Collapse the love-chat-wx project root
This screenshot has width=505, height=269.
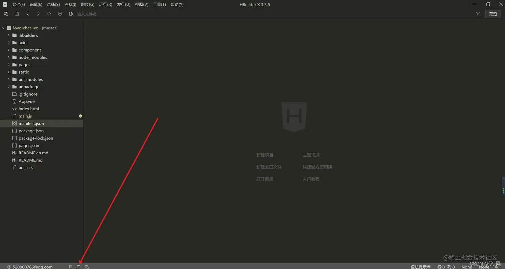pyautogui.click(x=3, y=28)
